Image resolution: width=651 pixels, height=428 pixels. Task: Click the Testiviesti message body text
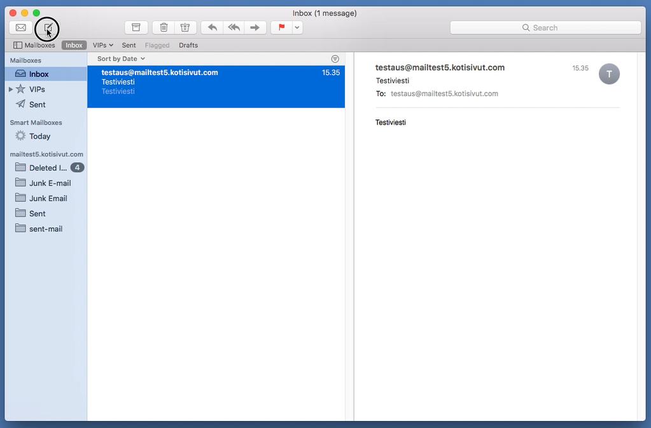390,122
